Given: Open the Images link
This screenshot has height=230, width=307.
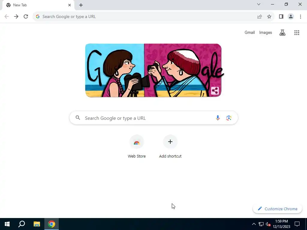Looking at the screenshot, I should point(266,33).
